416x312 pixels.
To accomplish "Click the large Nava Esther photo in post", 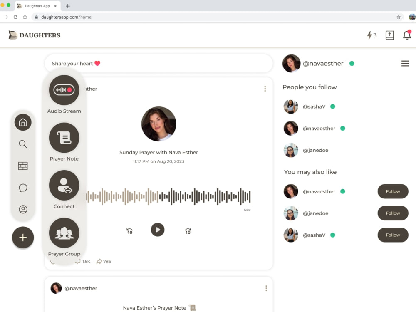I will coord(158,124).
